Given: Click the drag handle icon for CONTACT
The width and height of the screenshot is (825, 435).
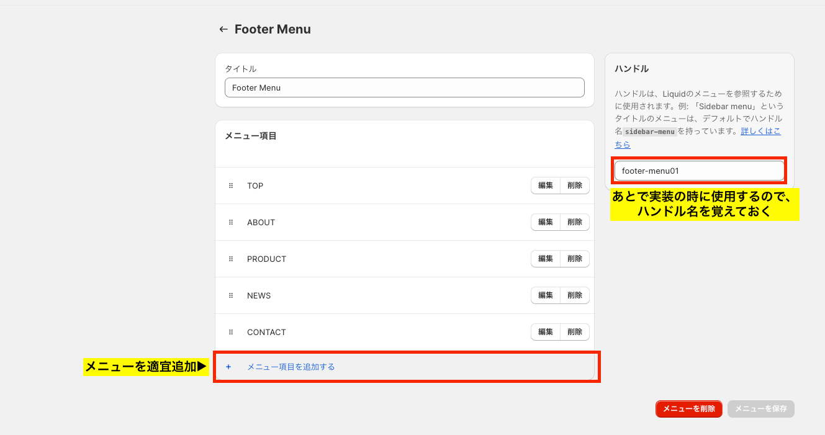Looking at the screenshot, I should tap(231, 332).
